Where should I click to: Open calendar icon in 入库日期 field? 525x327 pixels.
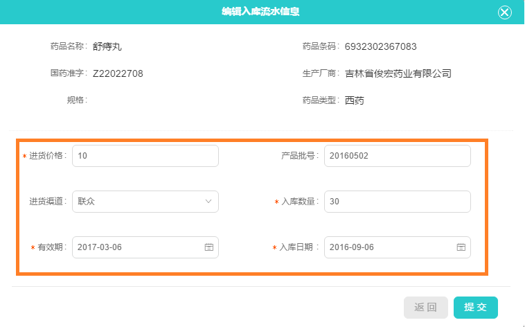[461, 247]
